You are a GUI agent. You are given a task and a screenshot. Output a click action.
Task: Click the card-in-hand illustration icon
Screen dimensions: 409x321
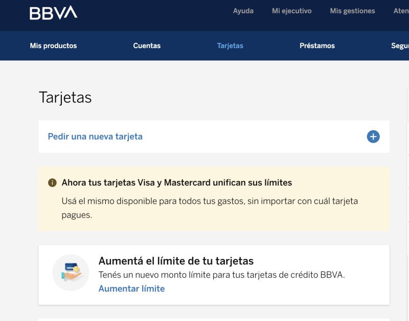pyautogui.click(x=71, y=272)
